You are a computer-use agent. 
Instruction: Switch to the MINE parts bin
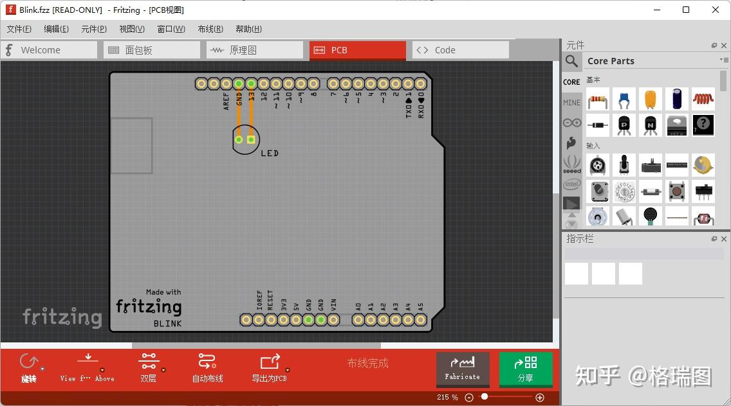coord(571,102)
